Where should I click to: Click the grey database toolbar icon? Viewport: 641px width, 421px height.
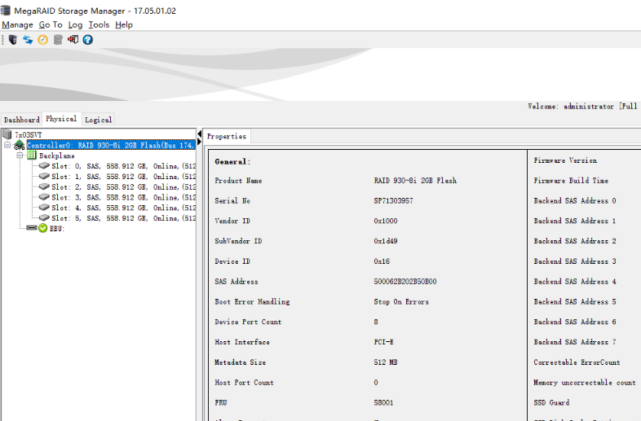tap(58, 39)
